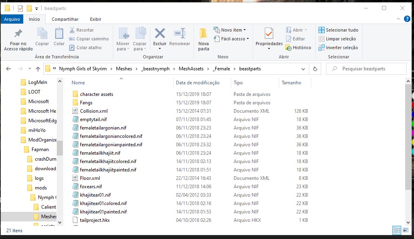This screenshot has height=239, width=414.
Task: Select ModOrganizer in the navigation tree
Action: coord(38,140)
